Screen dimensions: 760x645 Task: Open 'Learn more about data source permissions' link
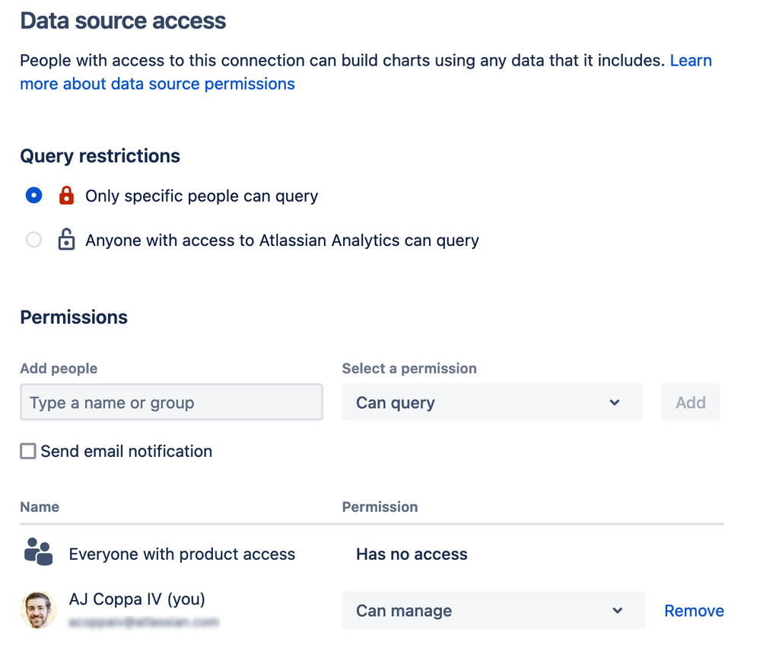157,84
